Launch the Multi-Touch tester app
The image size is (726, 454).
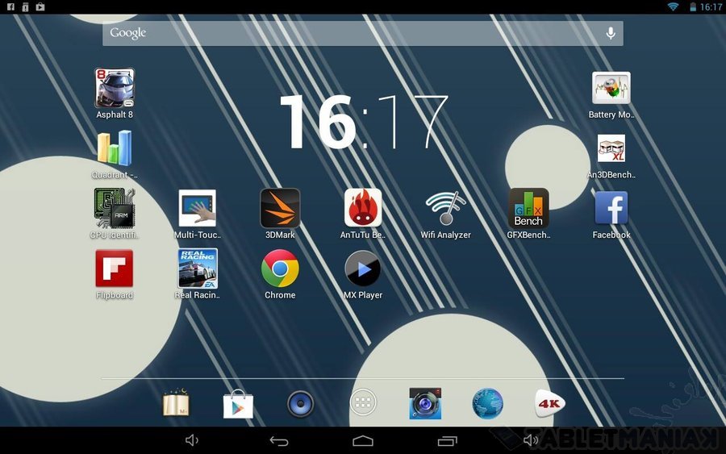[x=198, y=208]
